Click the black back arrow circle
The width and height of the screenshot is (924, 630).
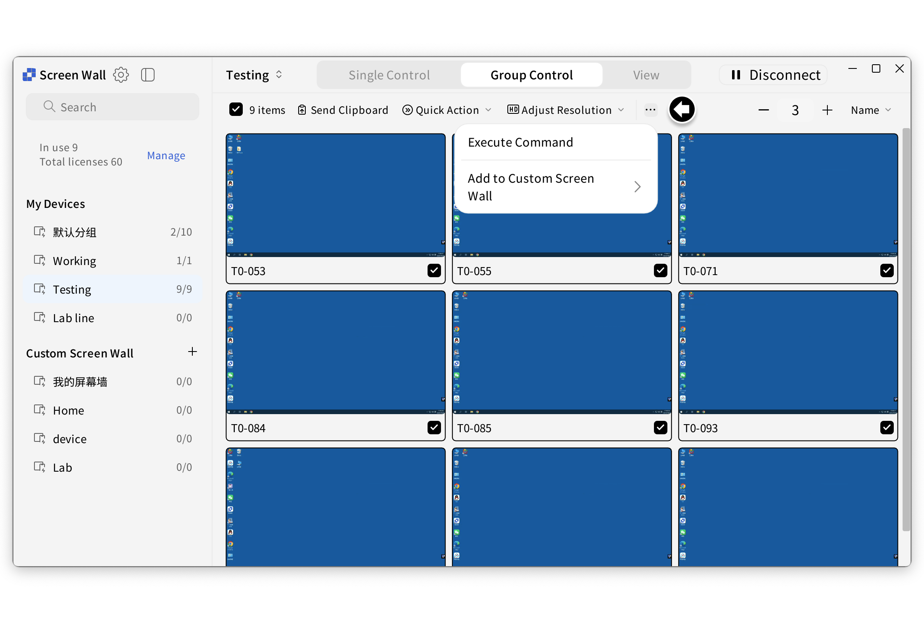pos(682,110)
